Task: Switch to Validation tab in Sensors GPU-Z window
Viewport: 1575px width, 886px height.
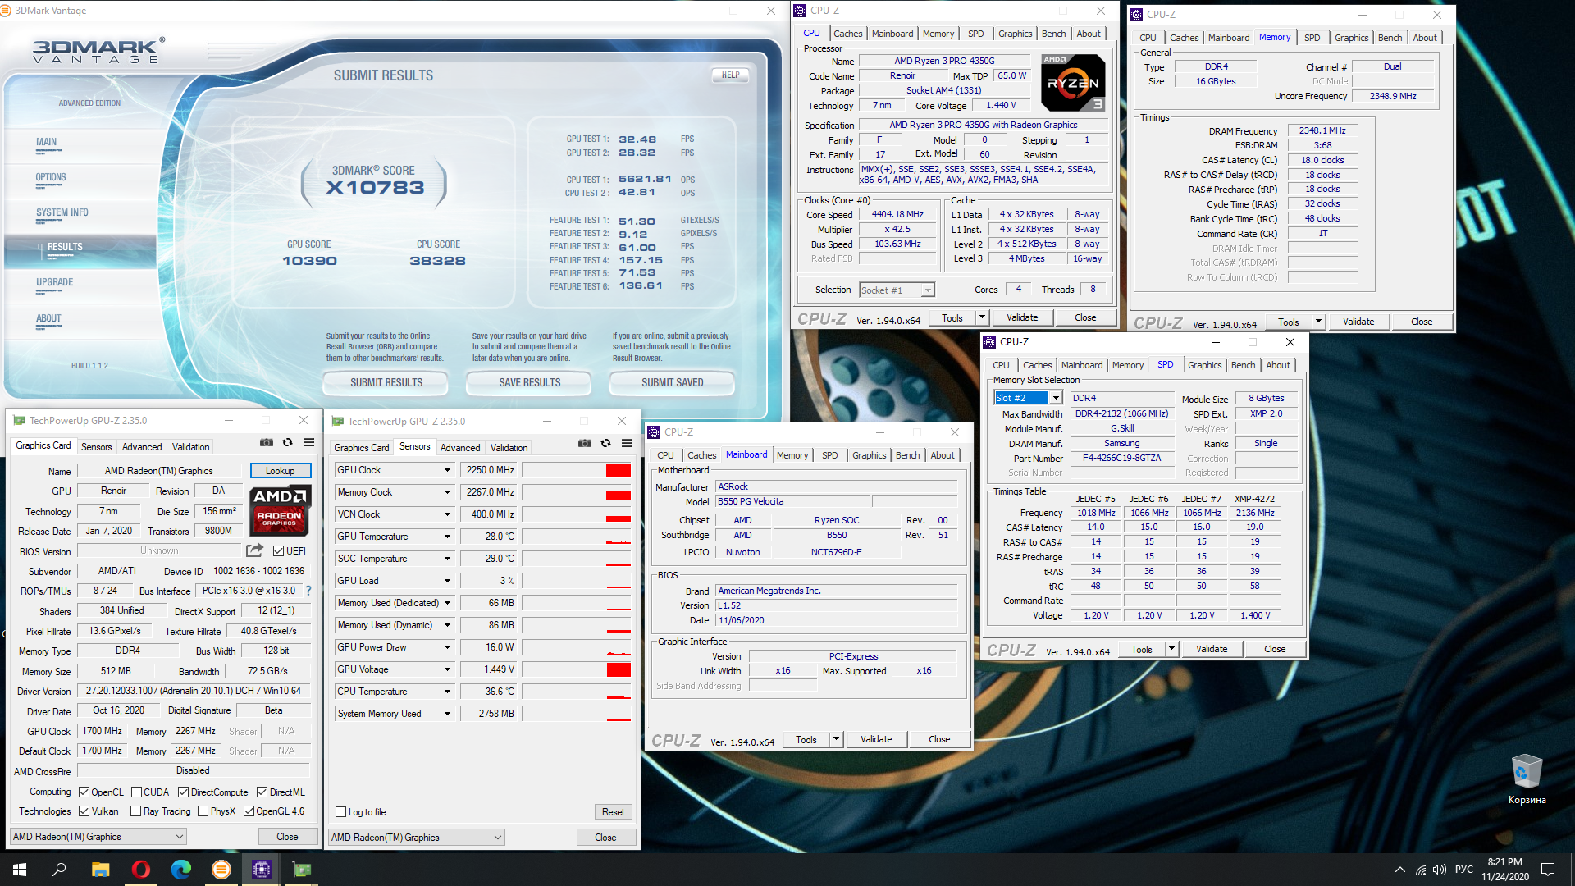Action: 509,448
